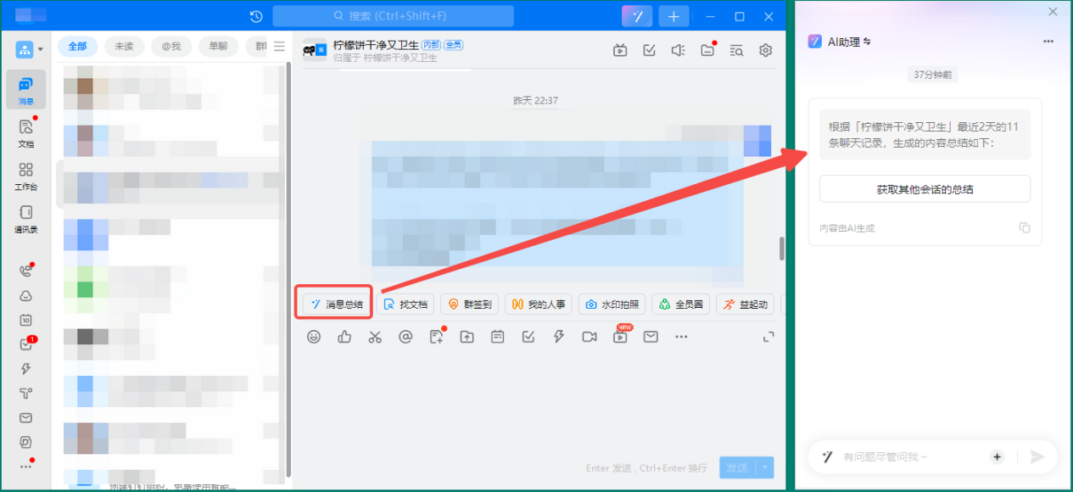
Task: Click the 消息总结 message summary button
Action: pyautogui.click(x=337, y=305)
